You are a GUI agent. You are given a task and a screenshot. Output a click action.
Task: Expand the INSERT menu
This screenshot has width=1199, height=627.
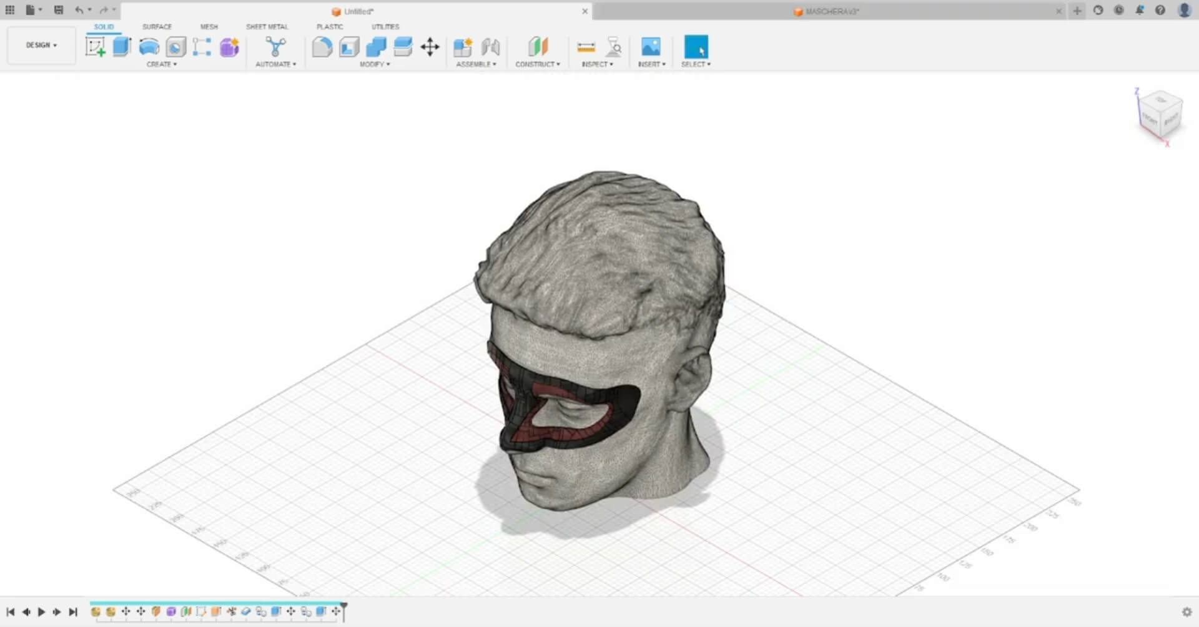(651, 64)
